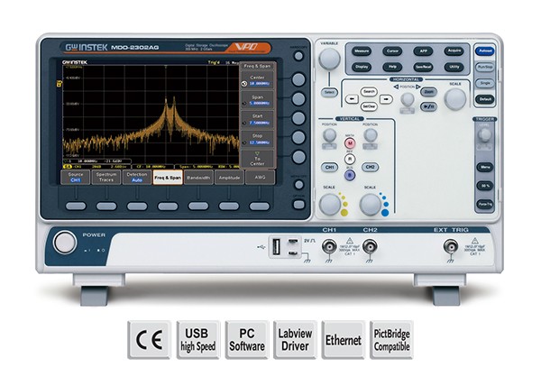Open the Spectrum Traces menu
This screenshot has height=376, width=541.
106,179
